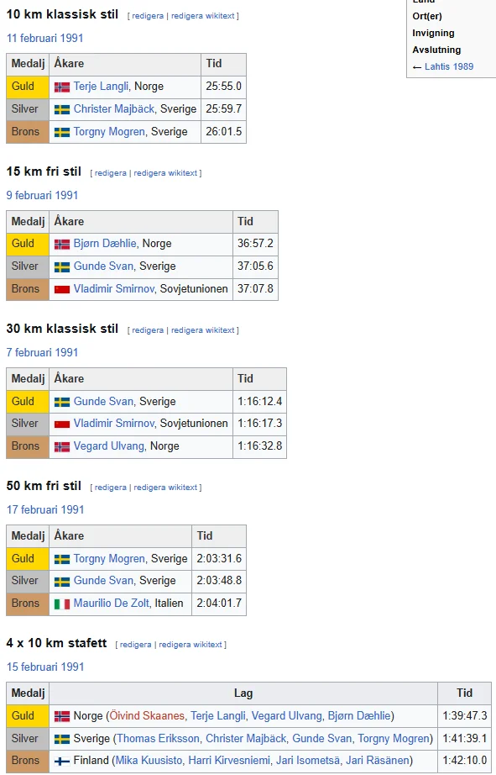Open Vegard Ulvang link in the relay table

[287, 715]
